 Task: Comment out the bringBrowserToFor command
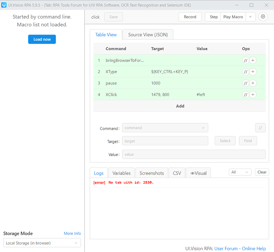(x=245, y=60)
